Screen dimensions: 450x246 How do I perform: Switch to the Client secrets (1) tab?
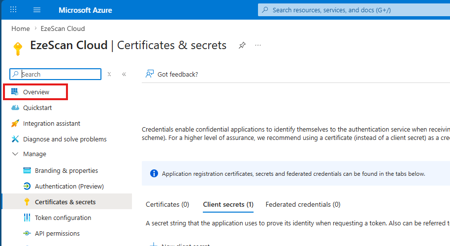[228, 204]
